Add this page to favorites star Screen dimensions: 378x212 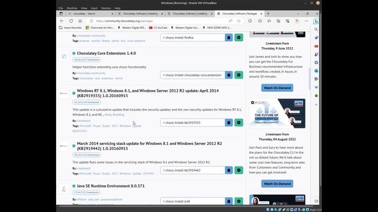click(x=239, y=21)
